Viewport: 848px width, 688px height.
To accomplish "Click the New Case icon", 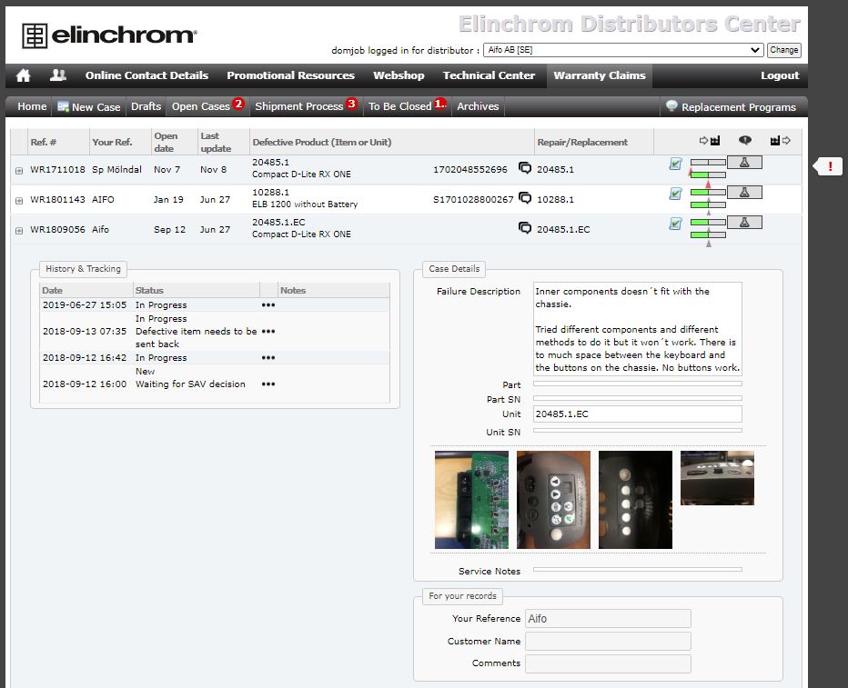I will coord(63,107).
